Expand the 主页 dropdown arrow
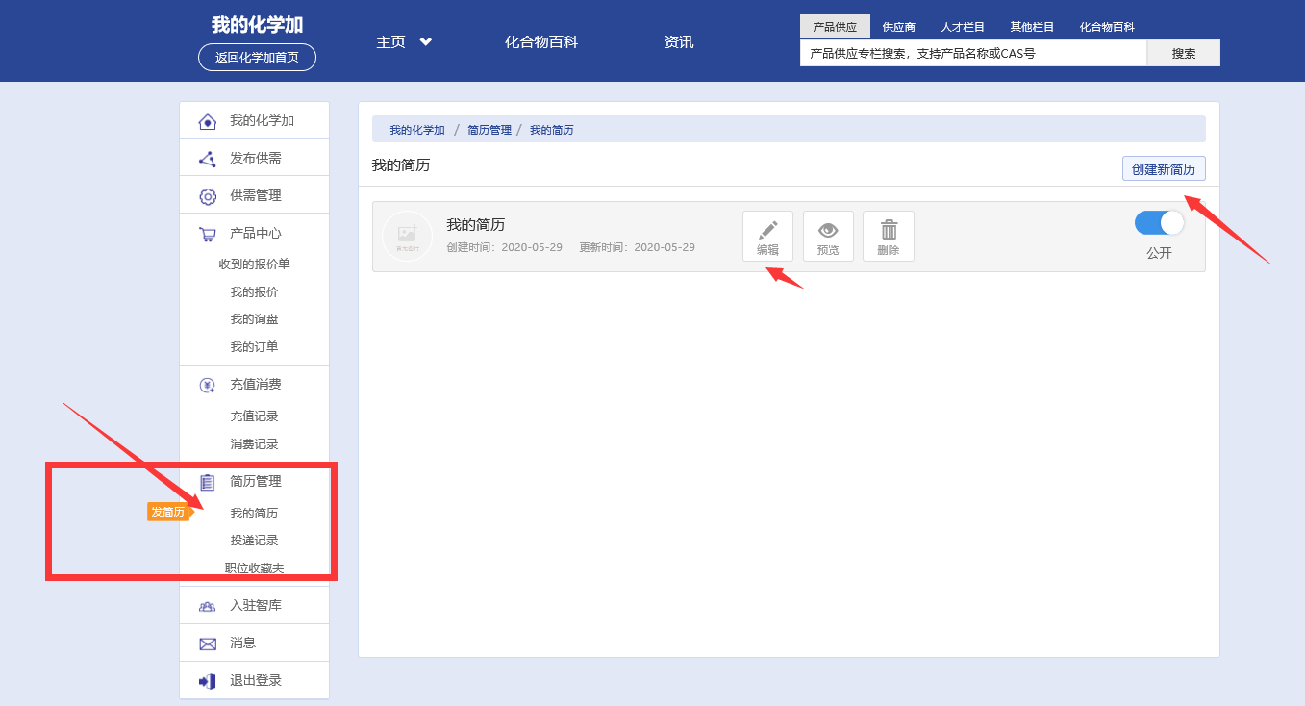 [x=425, y=41]
